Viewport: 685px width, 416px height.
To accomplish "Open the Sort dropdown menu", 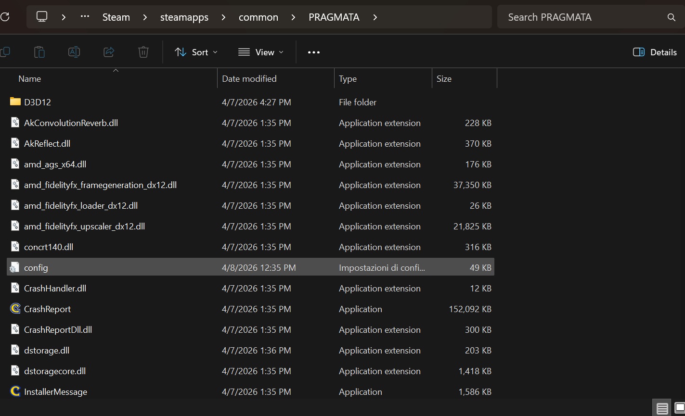I will [196, 52].
